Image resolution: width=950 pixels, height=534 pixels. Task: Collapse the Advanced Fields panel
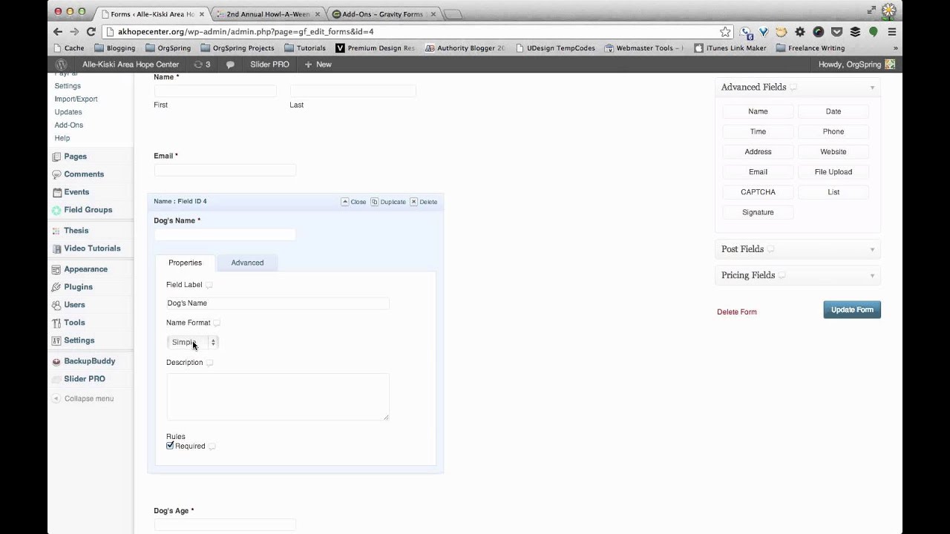coord(872,88)
